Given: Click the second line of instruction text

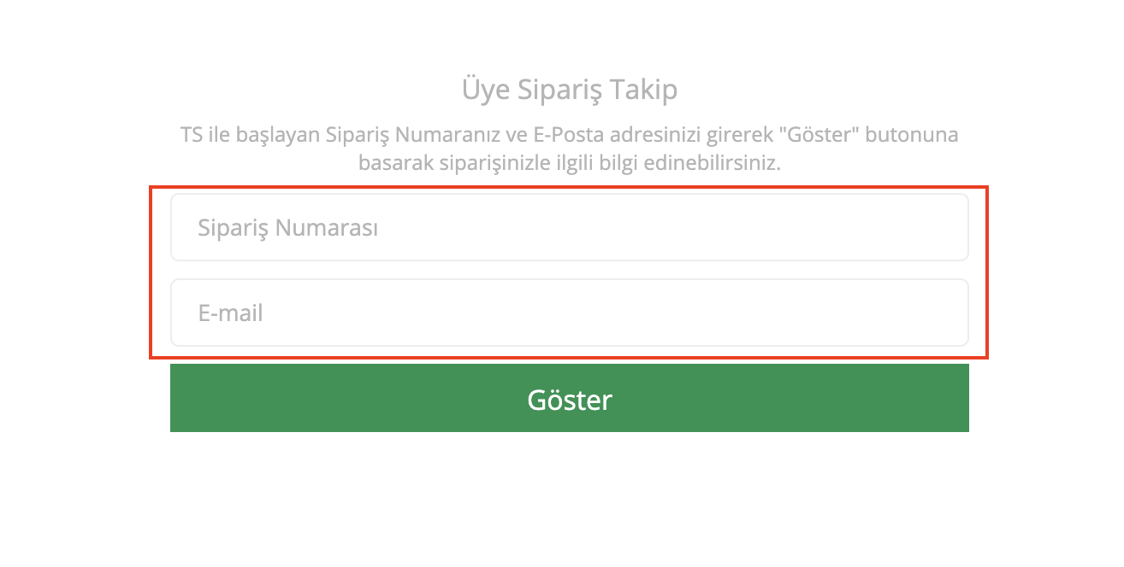Looking at the screenshot, I should coord(570,162).
